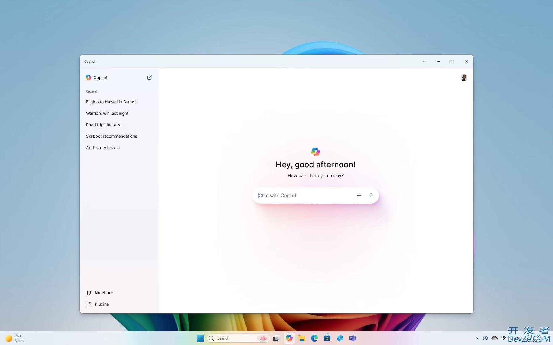This screenshot has height=345, width=553.
Task: Click the Copilot logo above the greeting
Action: point(316,152)
